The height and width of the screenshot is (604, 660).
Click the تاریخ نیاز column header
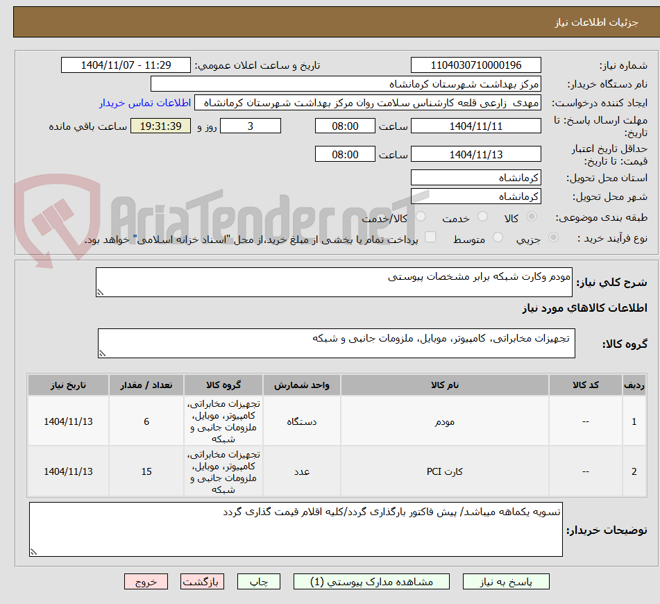(x=68, y=385)
